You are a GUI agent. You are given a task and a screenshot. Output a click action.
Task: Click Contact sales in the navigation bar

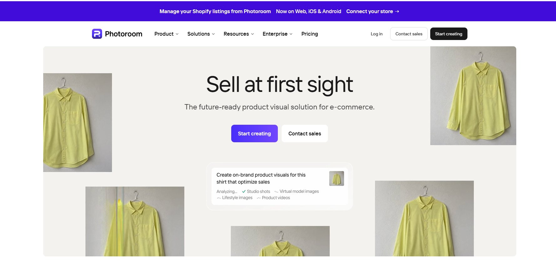click(x=409, y=34)
